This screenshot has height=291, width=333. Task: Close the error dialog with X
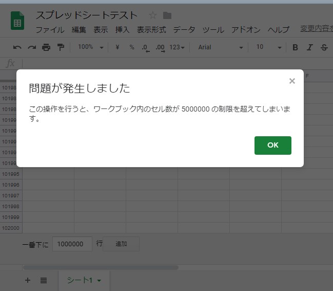click(x=292, y=81)
